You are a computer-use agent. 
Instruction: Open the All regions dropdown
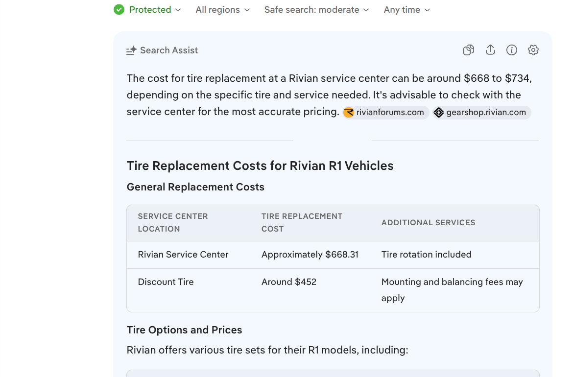(222, 10)
